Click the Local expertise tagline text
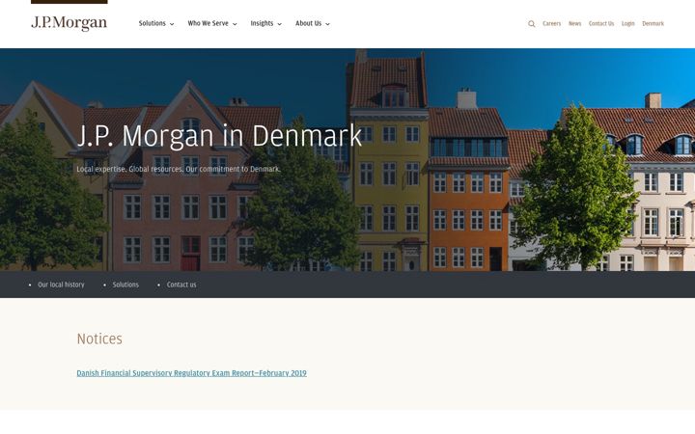Image resolution: width=695 pixels, height=434 pixels. (x=179, y=169)
